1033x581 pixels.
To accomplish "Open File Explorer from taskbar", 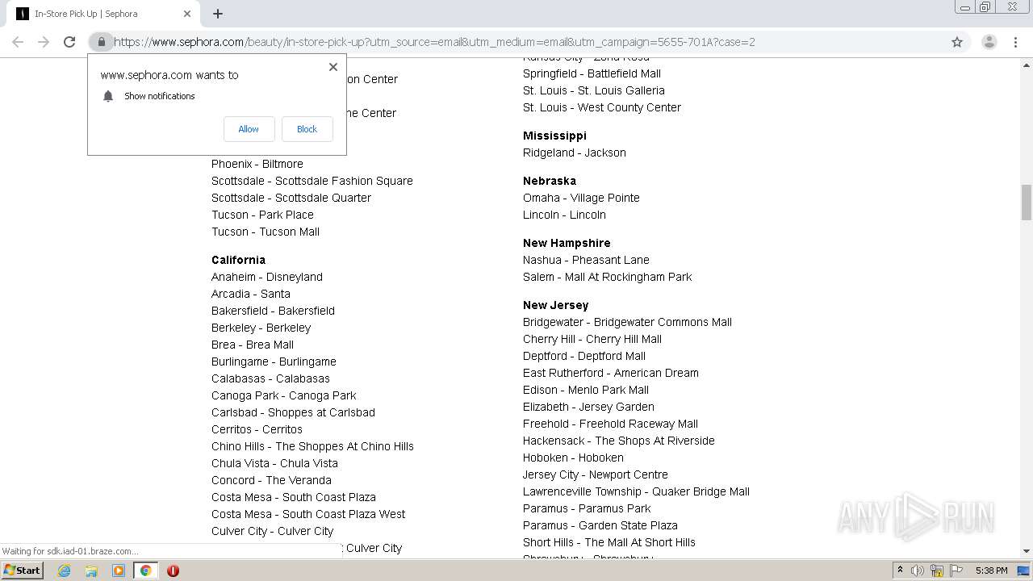I will (91, 571).
